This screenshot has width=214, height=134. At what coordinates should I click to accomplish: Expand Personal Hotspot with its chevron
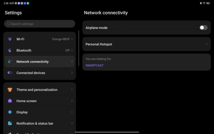207,44
